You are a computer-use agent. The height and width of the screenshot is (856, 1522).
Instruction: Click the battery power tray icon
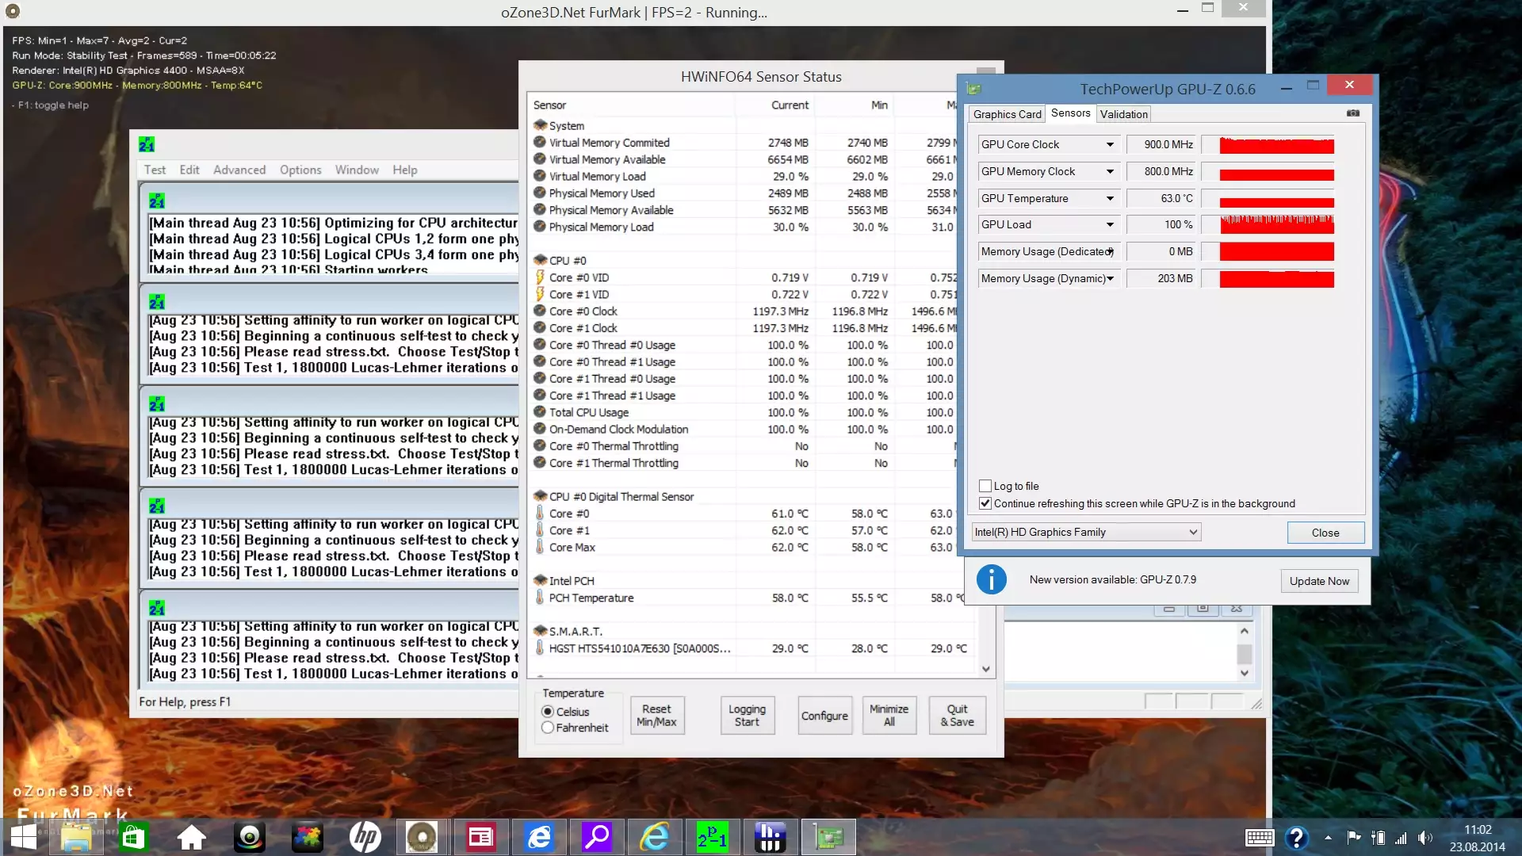[x=1379, y=838]
